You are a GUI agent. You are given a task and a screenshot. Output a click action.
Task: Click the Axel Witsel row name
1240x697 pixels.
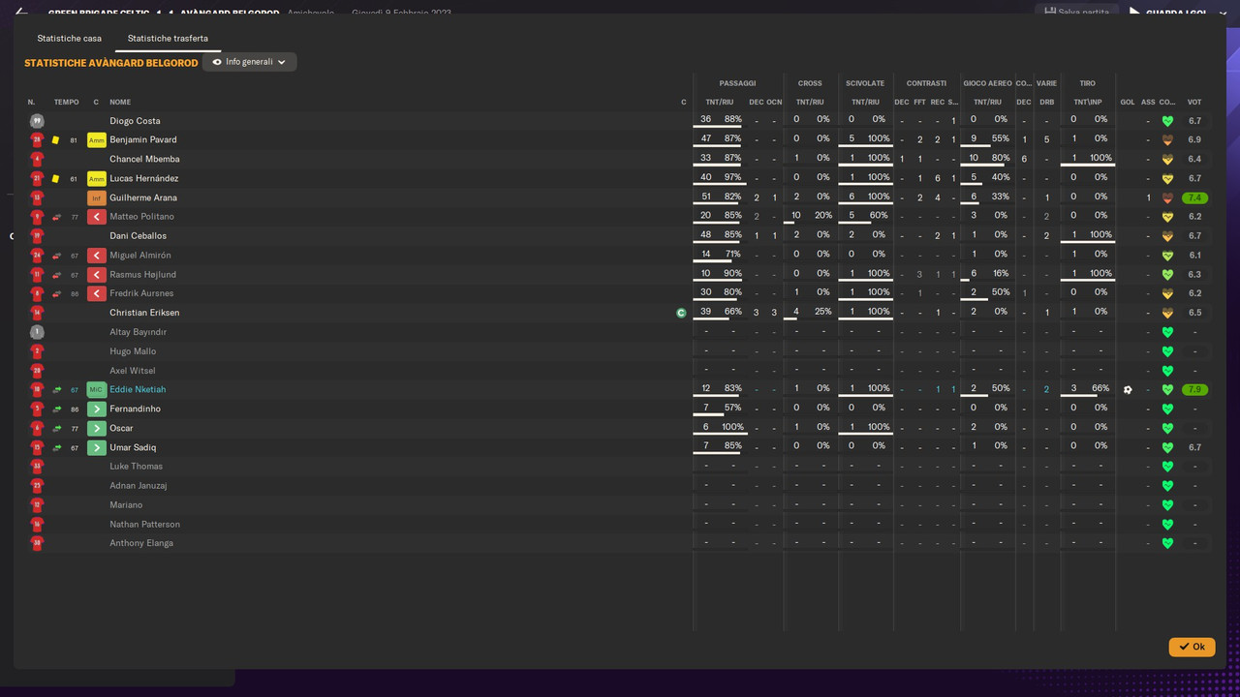[x=133, y=371]
